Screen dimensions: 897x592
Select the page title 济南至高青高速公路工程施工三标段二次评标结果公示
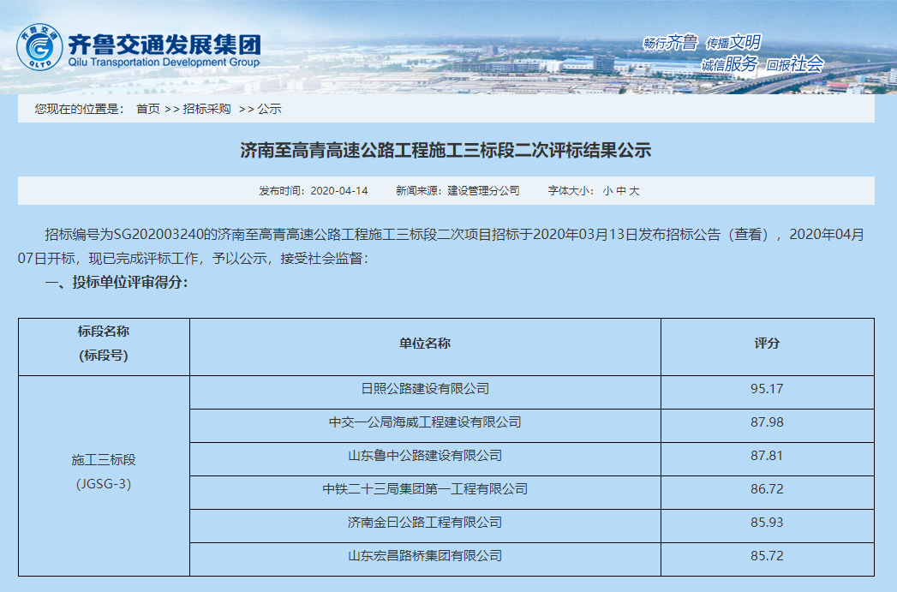[x=446, y=151]
